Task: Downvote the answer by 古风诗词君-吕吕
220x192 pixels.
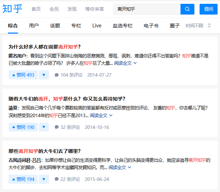Action: tap(44, 179)
